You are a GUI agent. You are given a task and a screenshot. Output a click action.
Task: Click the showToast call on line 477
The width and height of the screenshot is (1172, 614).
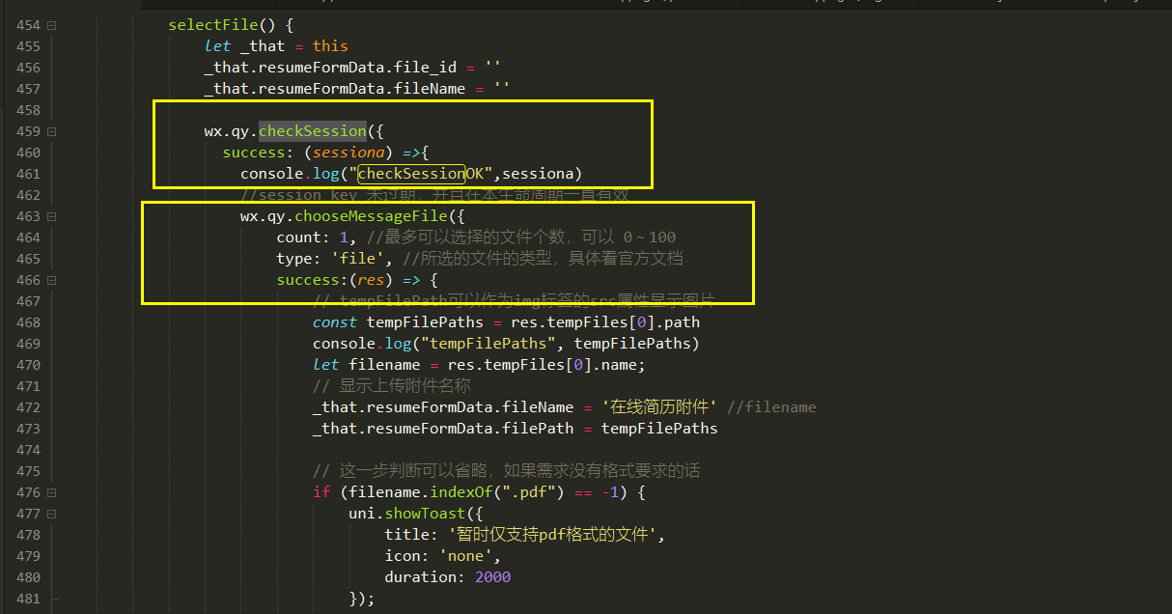pyautogui.click(x=425, y=514)
